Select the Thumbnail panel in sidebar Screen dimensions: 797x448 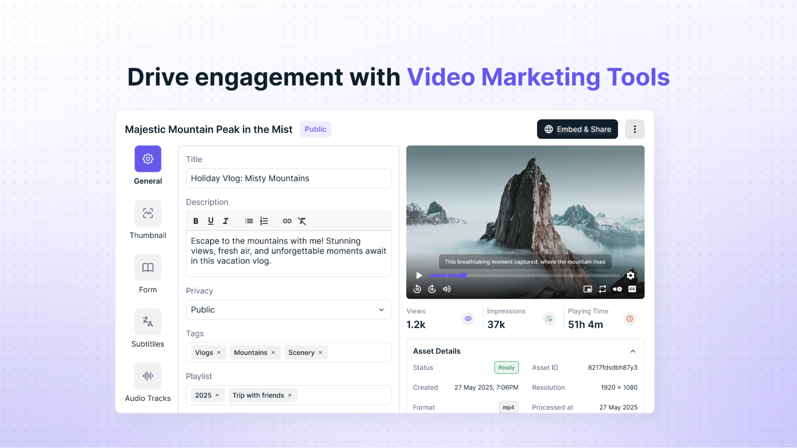[148, 213]
